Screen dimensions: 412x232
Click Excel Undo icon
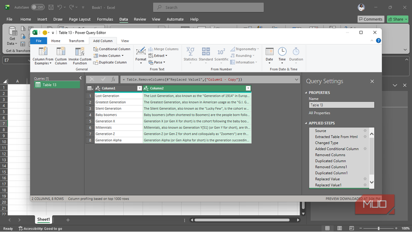pyautogui.click(x=60, y=7)
